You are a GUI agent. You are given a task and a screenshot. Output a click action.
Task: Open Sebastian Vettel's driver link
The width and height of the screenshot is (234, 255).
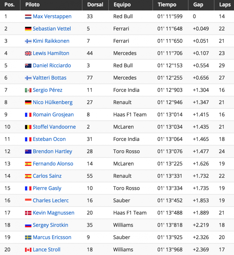pyautogui.click(x=52, y=29)
